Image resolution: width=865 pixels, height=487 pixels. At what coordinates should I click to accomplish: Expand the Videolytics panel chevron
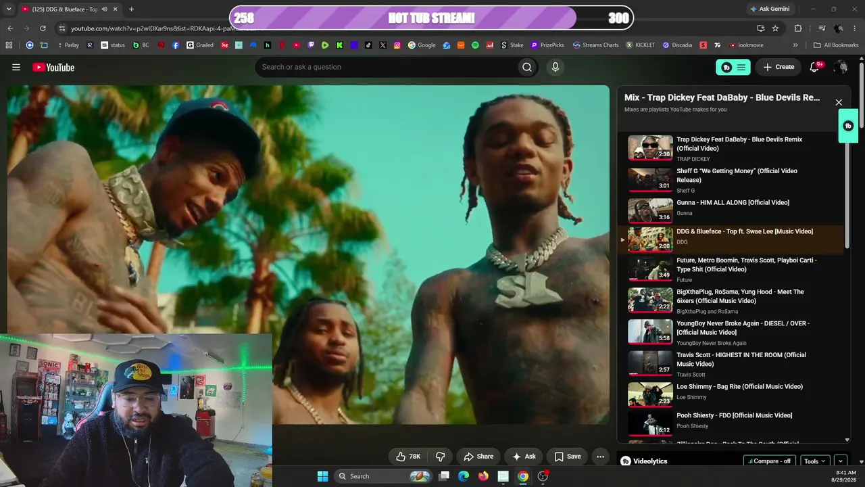(841, 461)
